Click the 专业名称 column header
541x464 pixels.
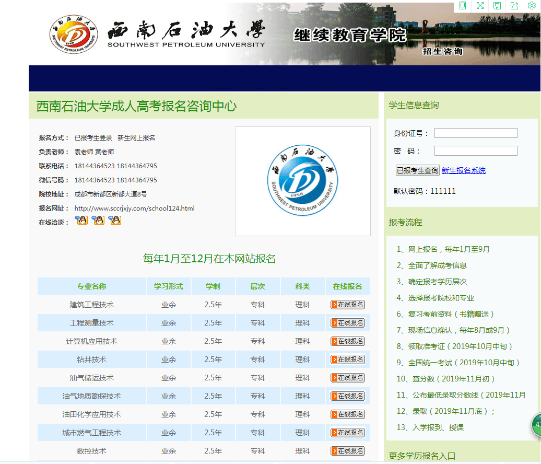point(91,286)
